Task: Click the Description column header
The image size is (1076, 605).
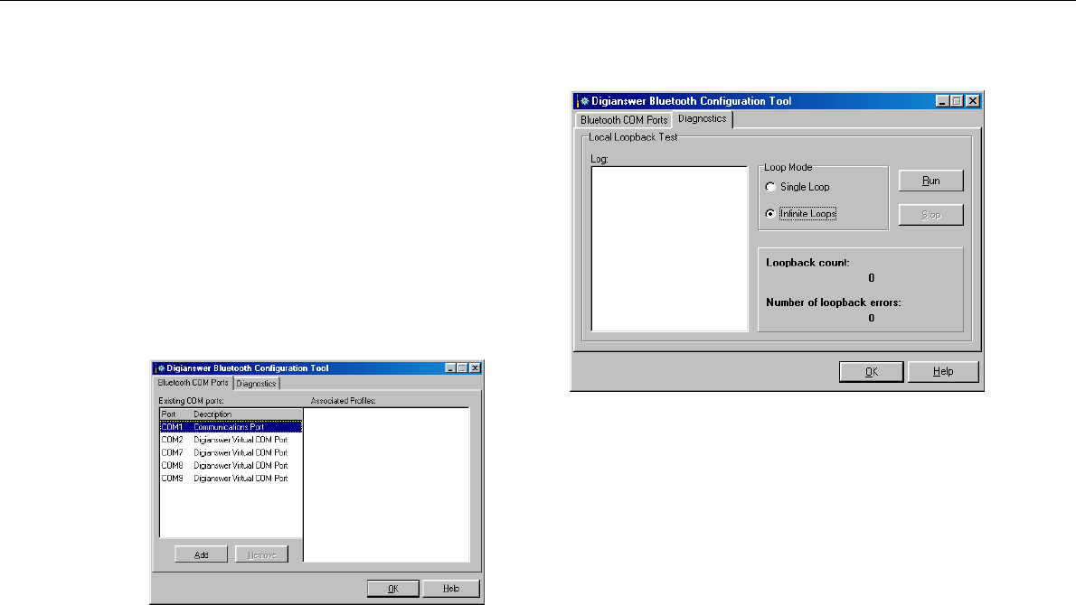Action: [246, 414]
